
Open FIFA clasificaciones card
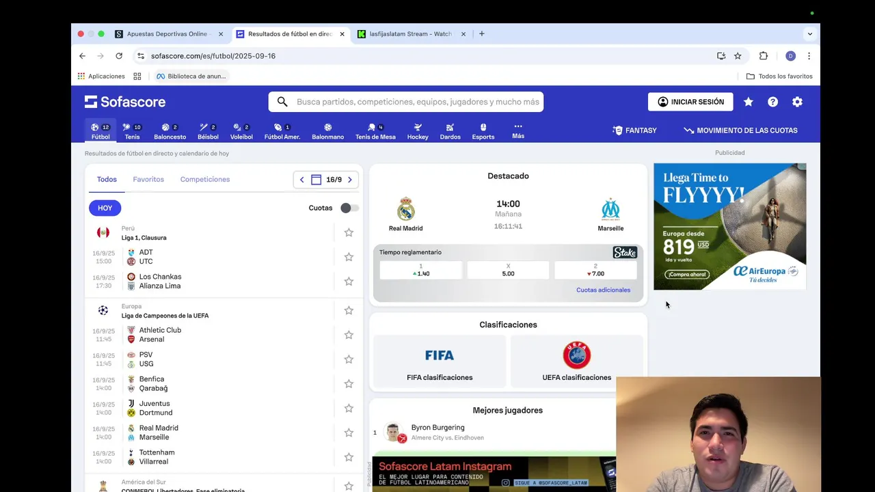440,362
